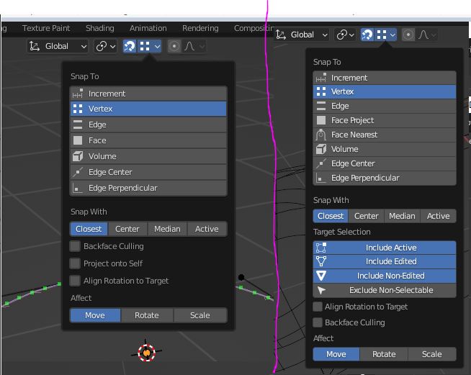This screenshot has width=471, height=375.
Task: Toggle snap magnet icon, left header
Action: 130,46
